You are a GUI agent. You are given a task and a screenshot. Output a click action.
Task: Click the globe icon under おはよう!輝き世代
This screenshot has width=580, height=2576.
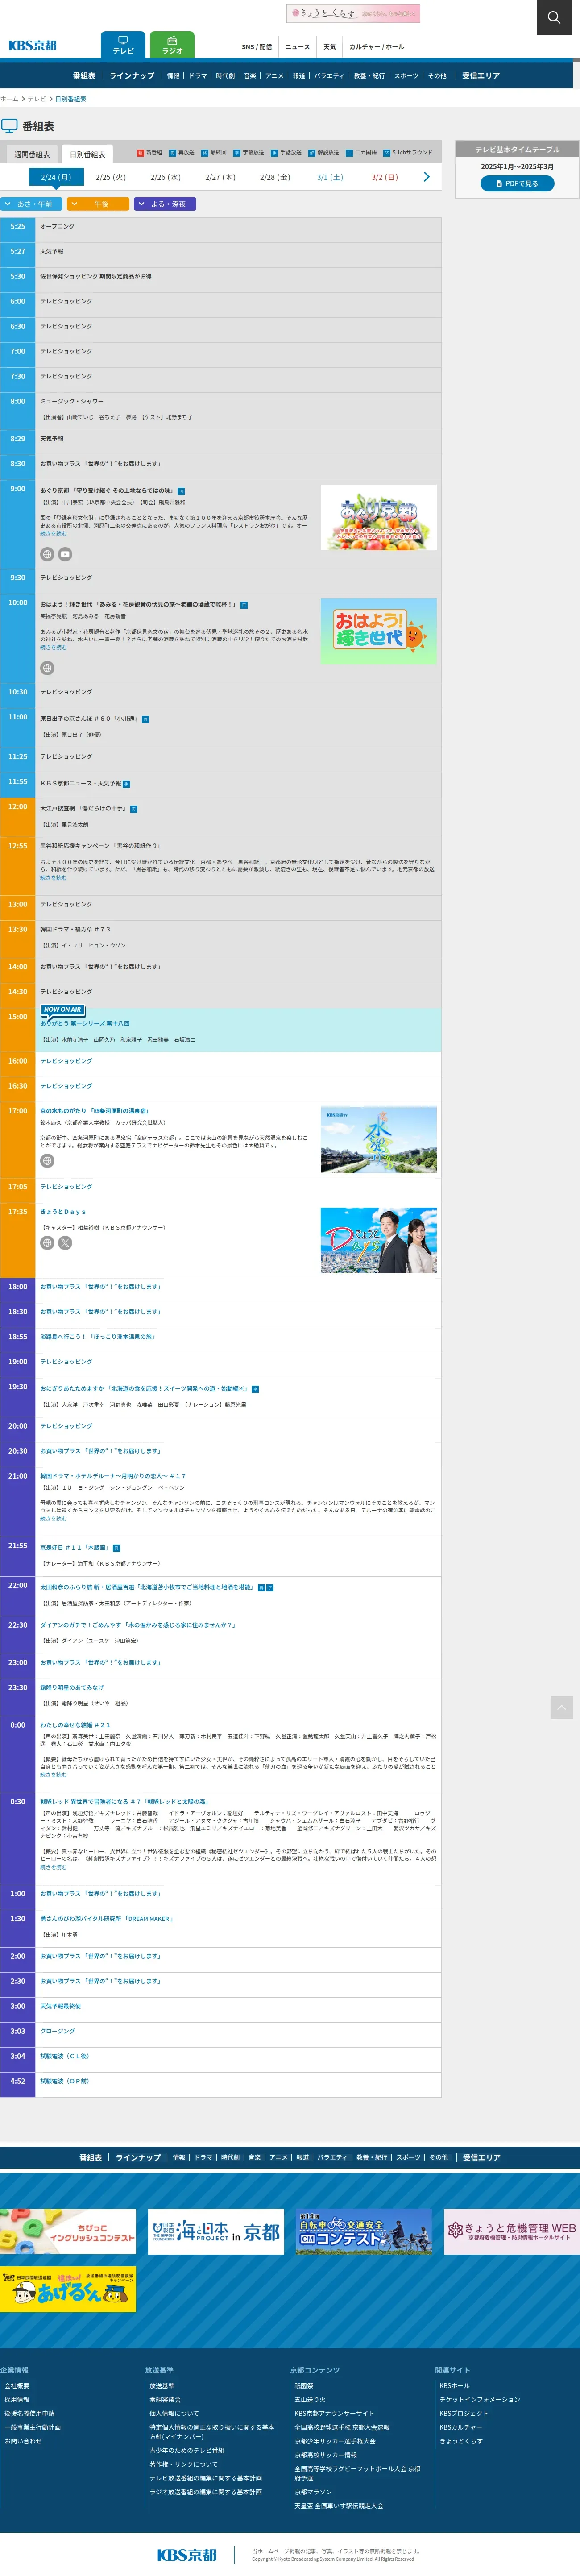[x=47, y=668]
